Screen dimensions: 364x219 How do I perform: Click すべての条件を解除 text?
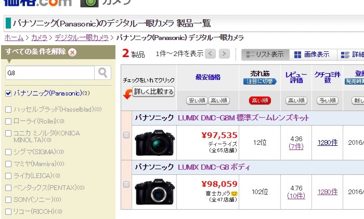point(35,51)
